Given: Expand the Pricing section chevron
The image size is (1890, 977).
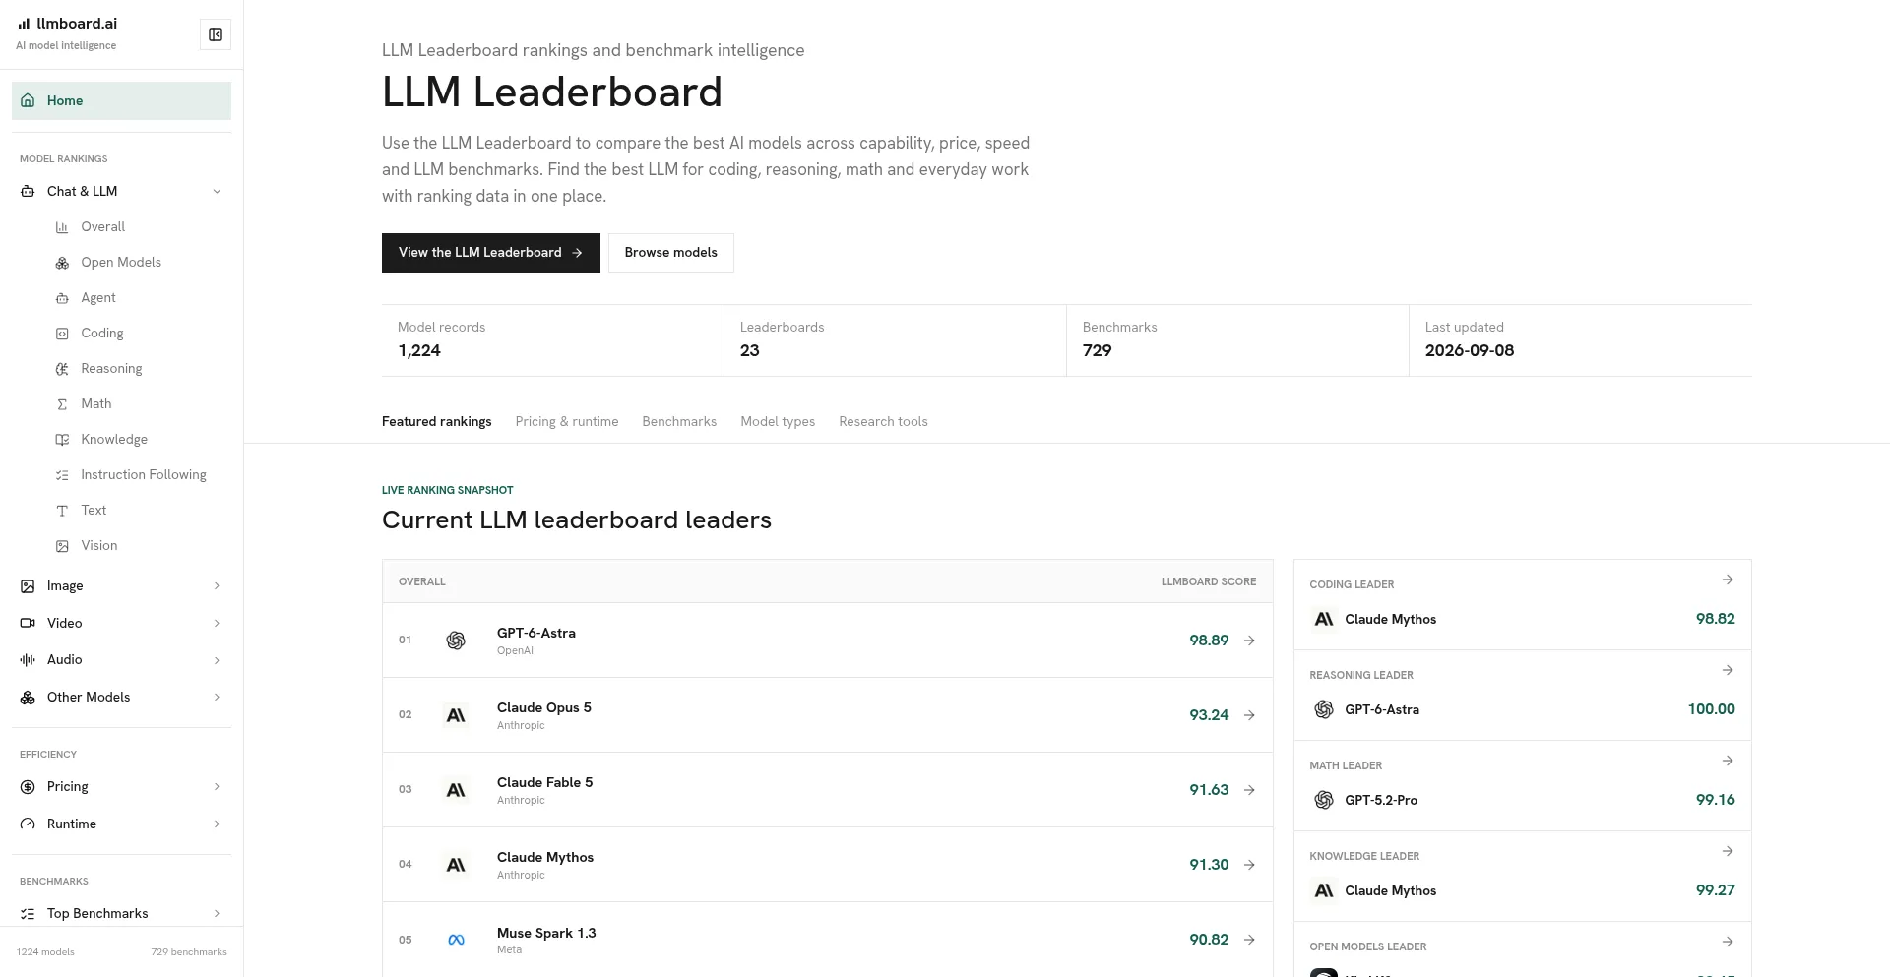Looking at the screenshot, I should [x=217, y=787].
